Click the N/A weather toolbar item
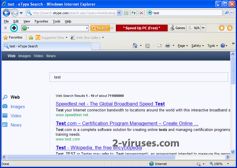This screenshot has height=168, width=237. [x=194, y=28]
